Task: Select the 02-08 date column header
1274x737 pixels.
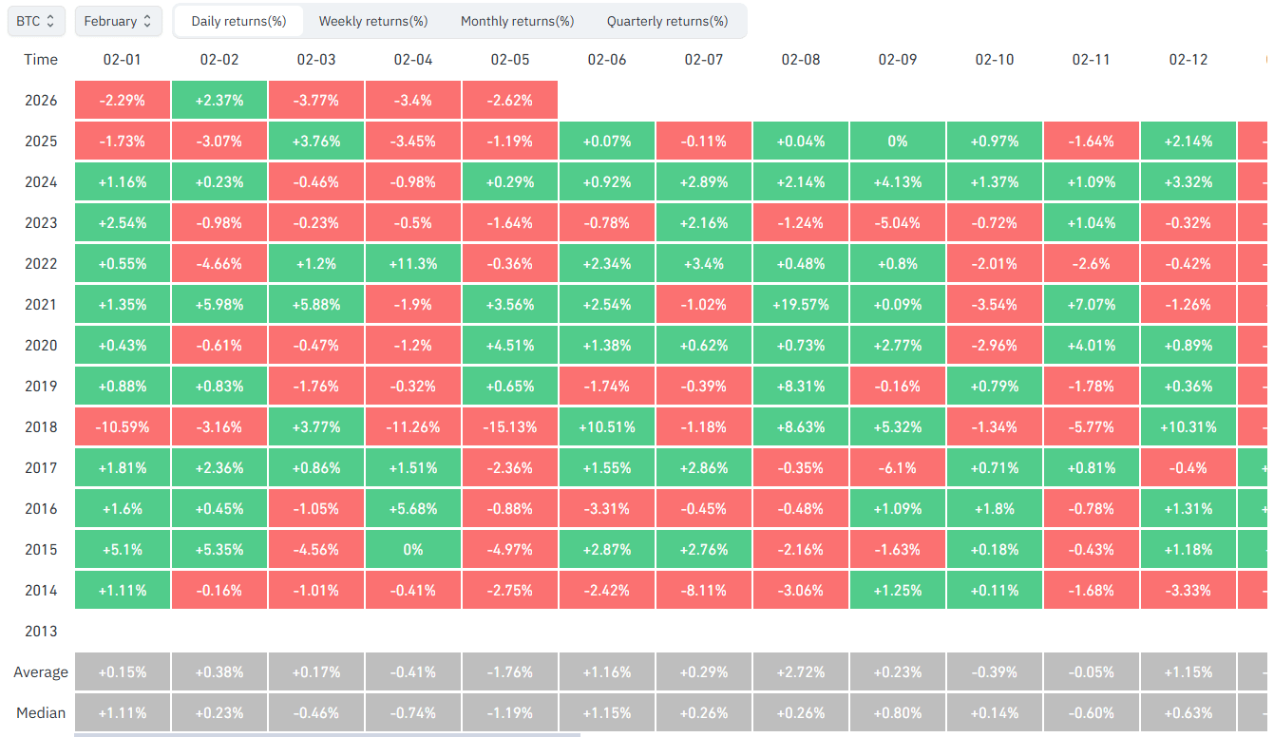Action: coord(801,60)
